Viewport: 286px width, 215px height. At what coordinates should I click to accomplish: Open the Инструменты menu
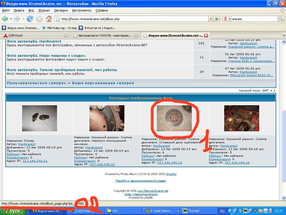pyautogui.click(x=82, y=10)
